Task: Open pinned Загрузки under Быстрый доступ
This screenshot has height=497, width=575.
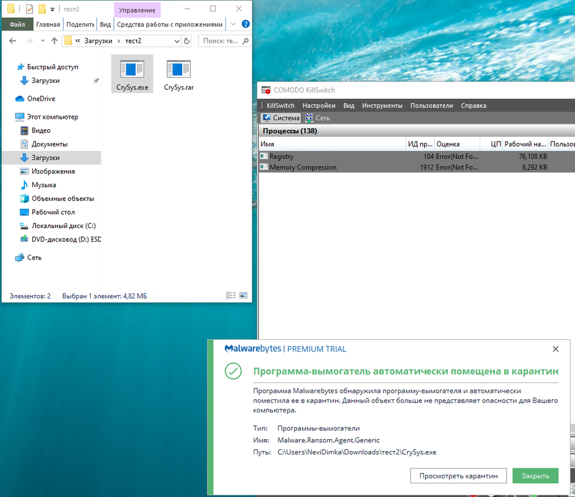Action: [x=45, y=81]
